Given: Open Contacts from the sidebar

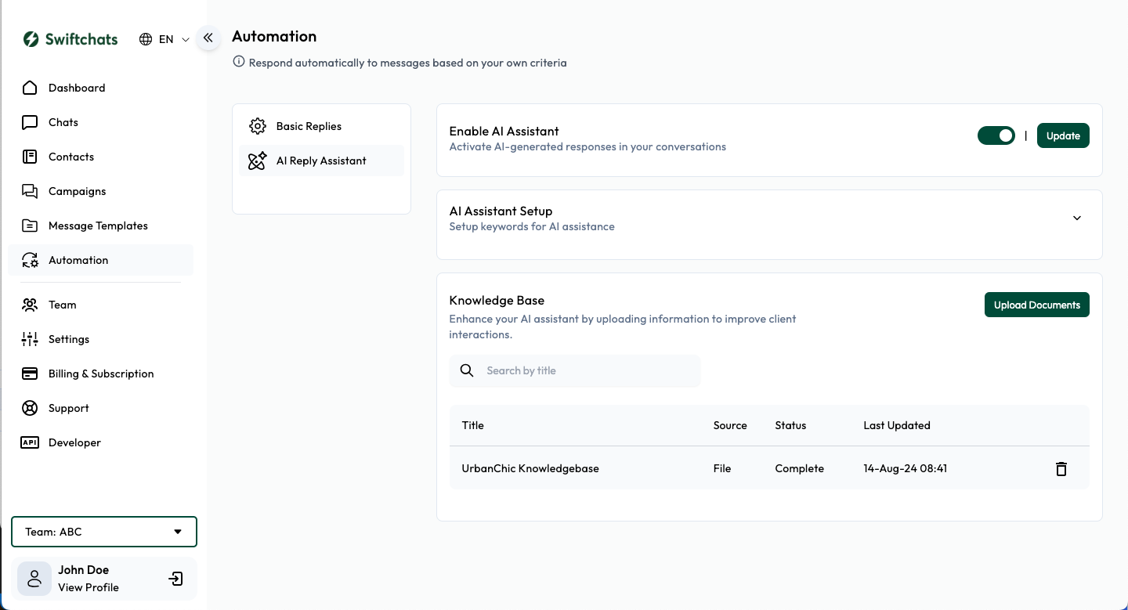Looking at the screenshot, I should (71, 157).
